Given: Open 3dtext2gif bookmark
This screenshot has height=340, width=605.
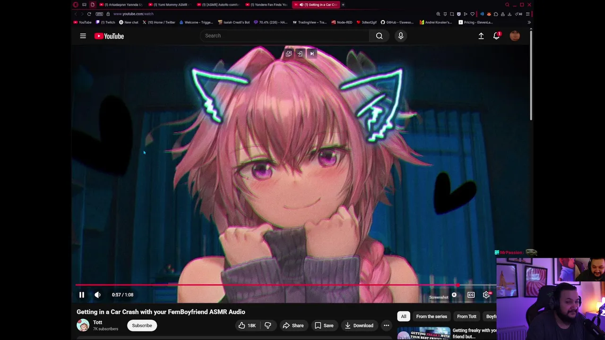Looking at the screenshot, I should [366, 22].
